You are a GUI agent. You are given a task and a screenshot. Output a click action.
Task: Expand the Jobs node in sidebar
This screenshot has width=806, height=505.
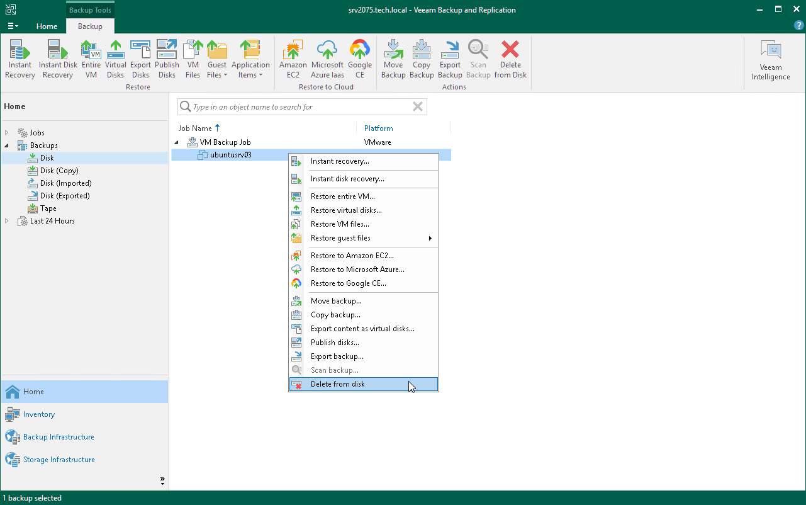point(6,132)
